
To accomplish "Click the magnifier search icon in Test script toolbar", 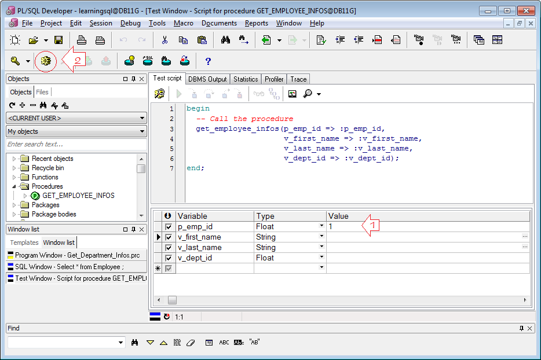I will point(308,94).
